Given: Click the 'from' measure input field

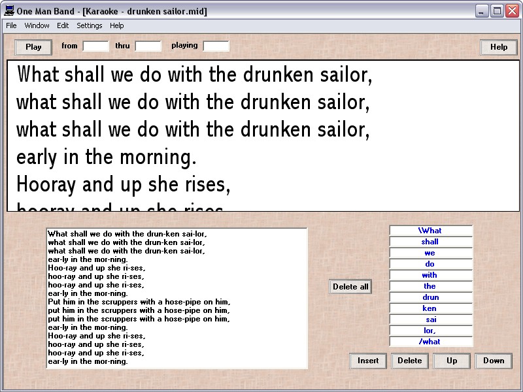Looking at the screenshot, I should click(x=95, y=46).
